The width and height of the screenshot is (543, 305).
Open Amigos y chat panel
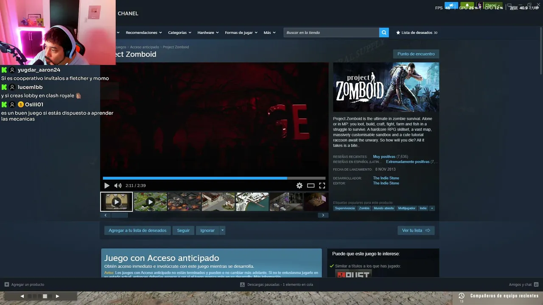pyautogui.click(x=520, y=285)
